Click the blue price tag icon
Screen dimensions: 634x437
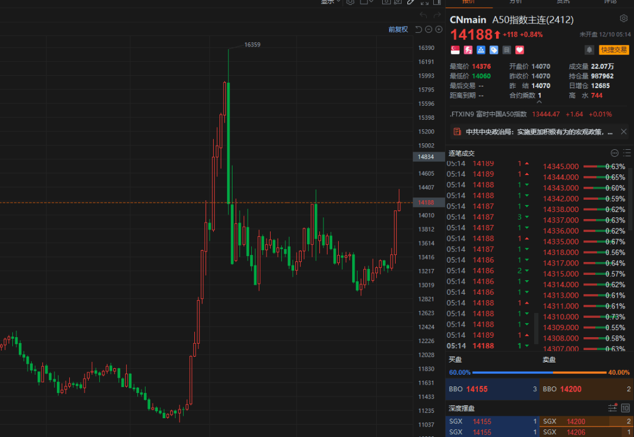coord(494,50)
